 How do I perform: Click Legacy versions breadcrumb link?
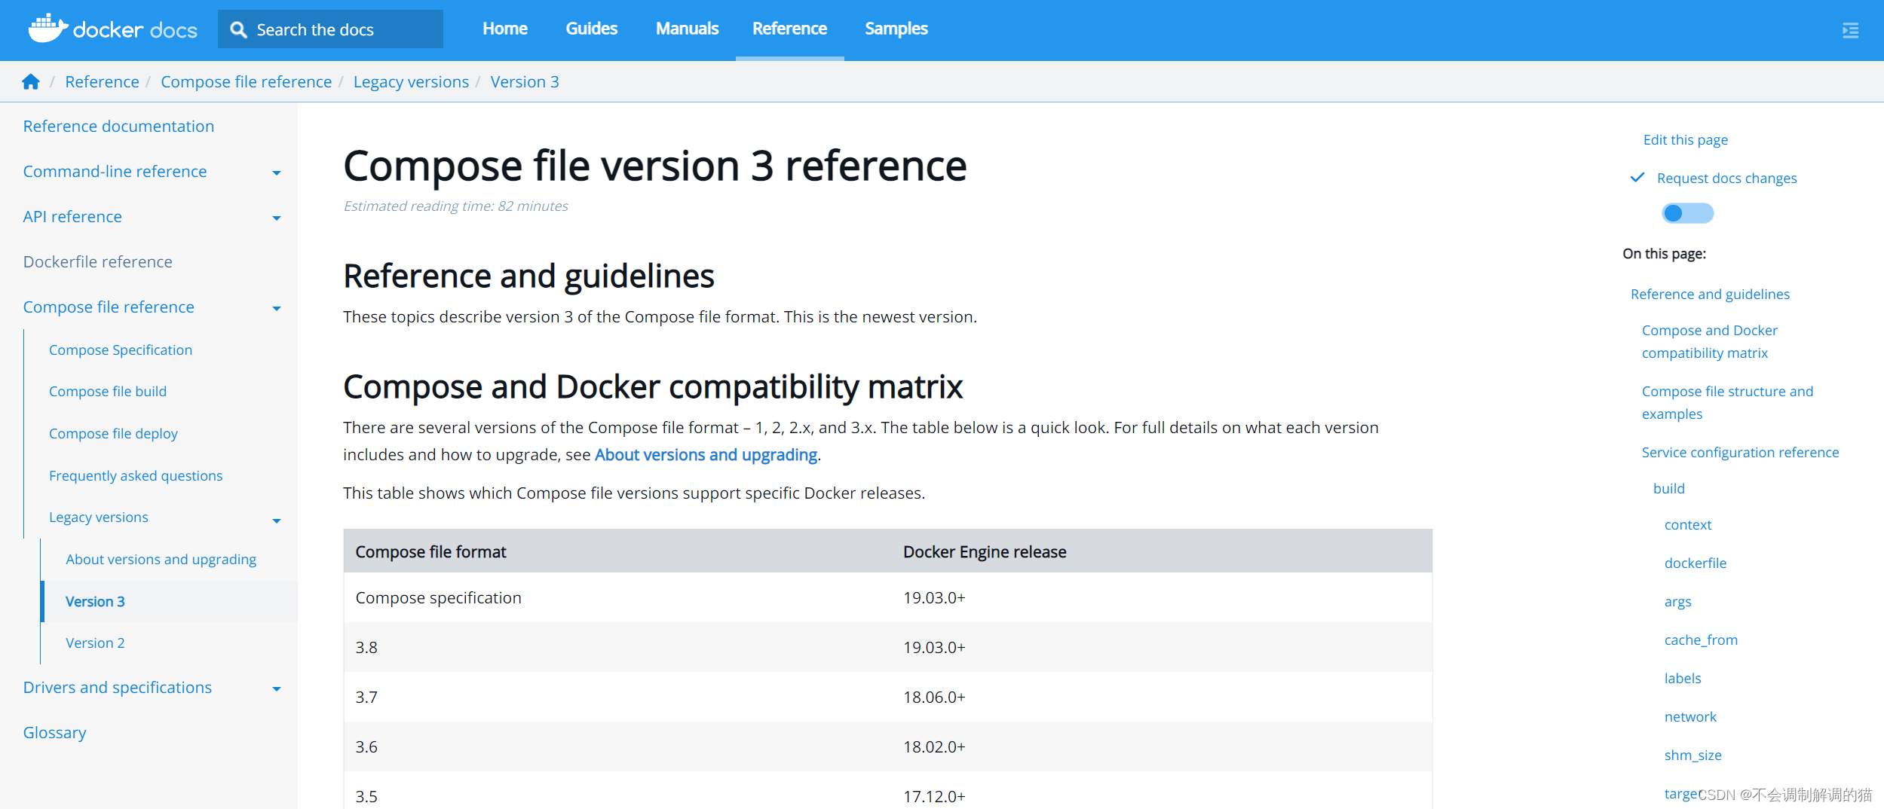tap(411, 81)
